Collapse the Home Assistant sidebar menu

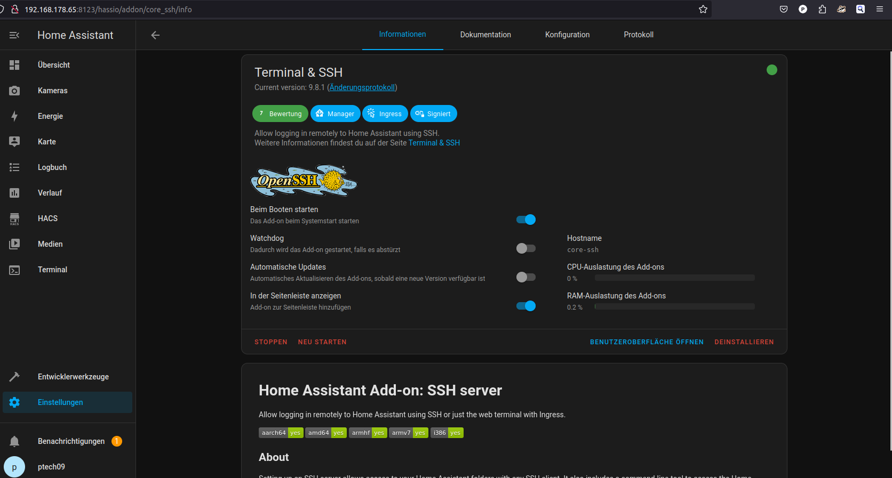[14, 35]
